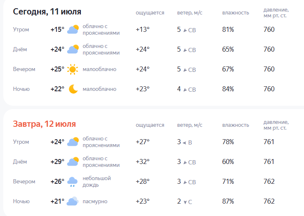Image resolution: width=304 pixels, height=216 pixels.
Task: Click today's "Вечером" row label
Action: [x=24, y=69]
